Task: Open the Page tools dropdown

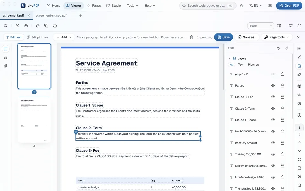Action: click(277, 37)
